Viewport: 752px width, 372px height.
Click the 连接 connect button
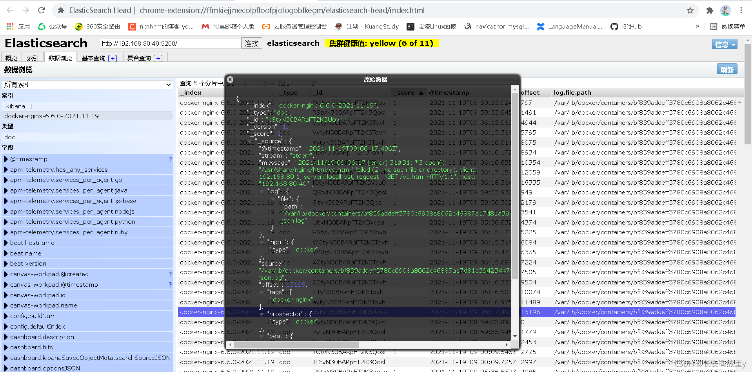click(252, 43)
